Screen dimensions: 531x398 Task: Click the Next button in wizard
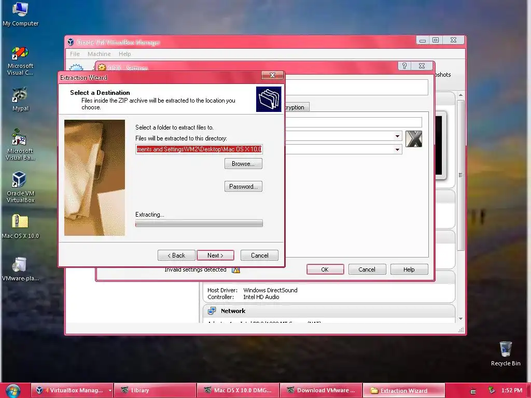215,255
